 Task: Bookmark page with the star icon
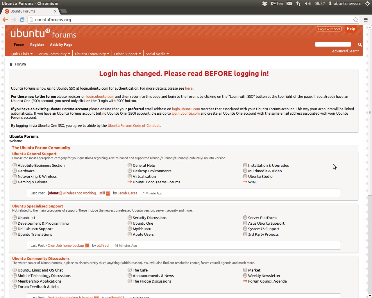tap(355, 19)
